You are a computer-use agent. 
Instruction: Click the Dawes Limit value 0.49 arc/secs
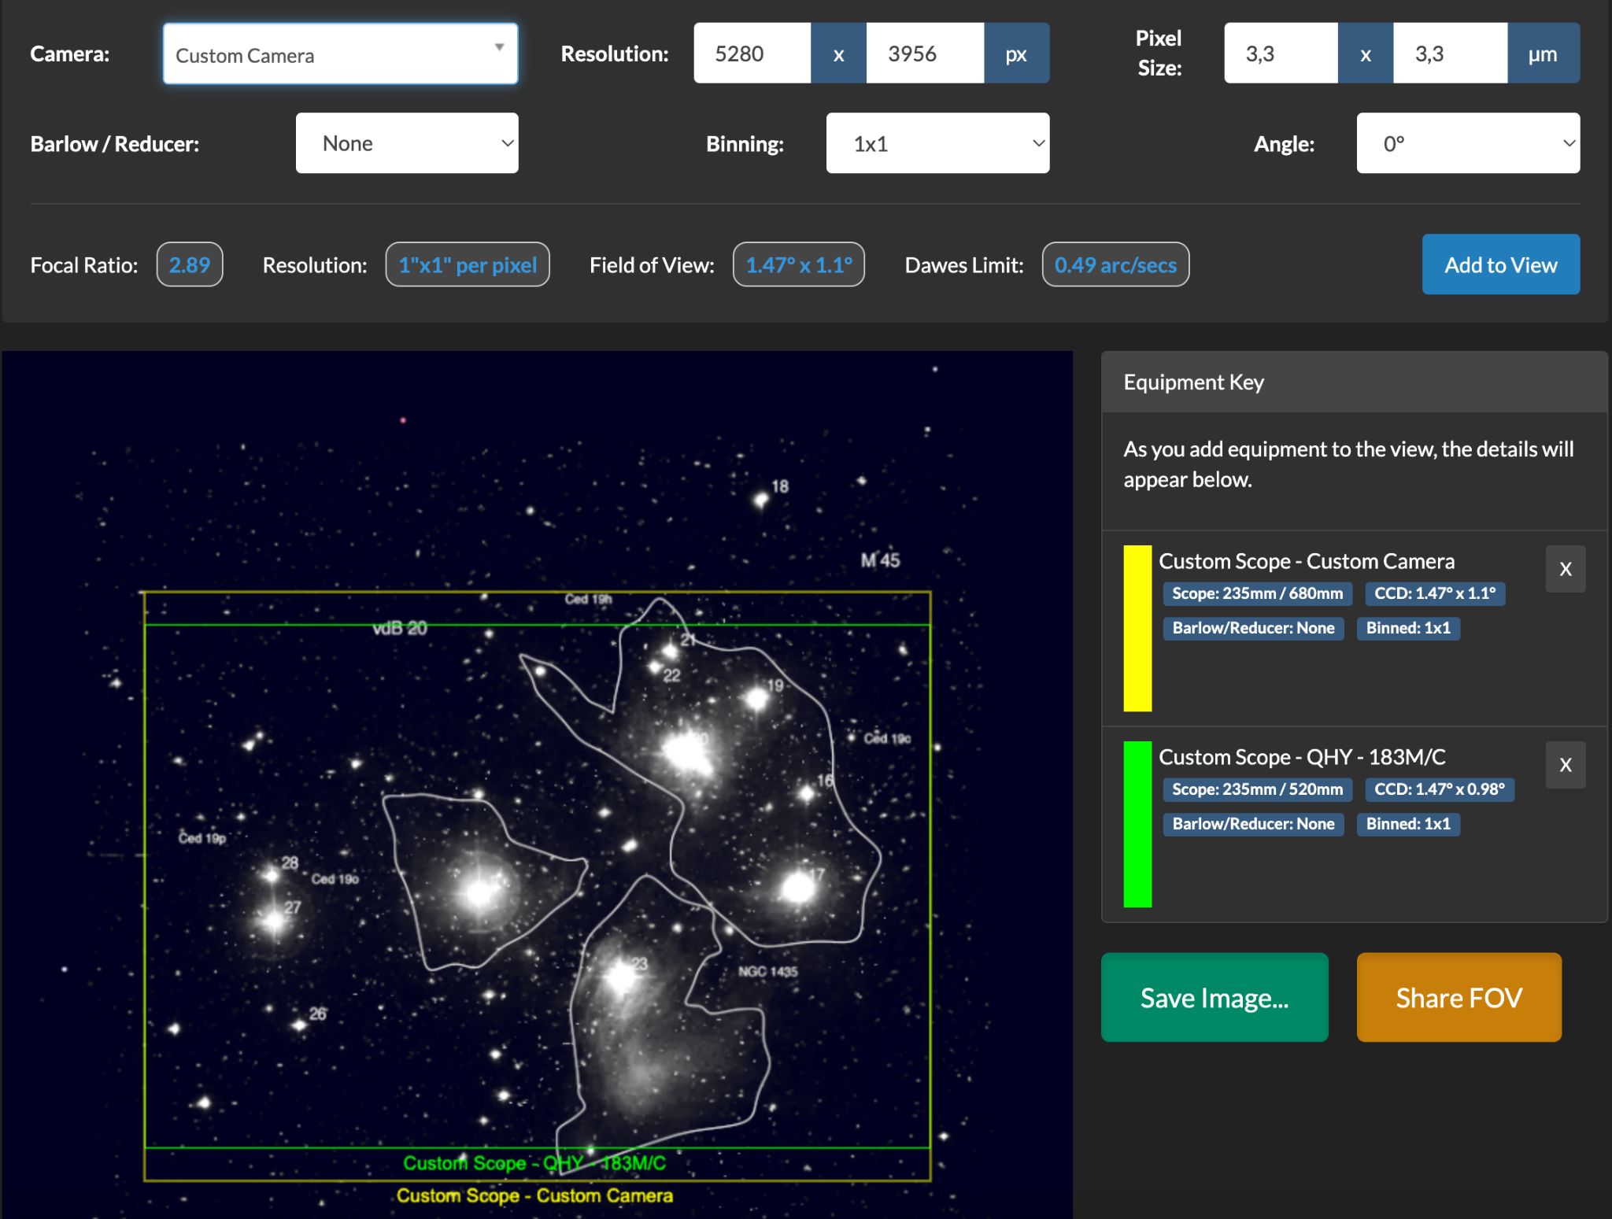(x=1115, y=264)
